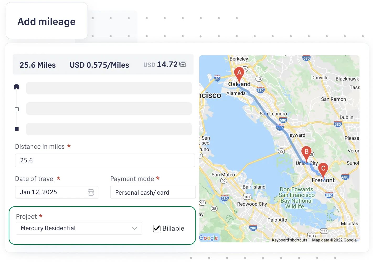The height and width of the screenshot is (266, 373).
Task: Click the Google logo on the map
Action: [209, 238]
